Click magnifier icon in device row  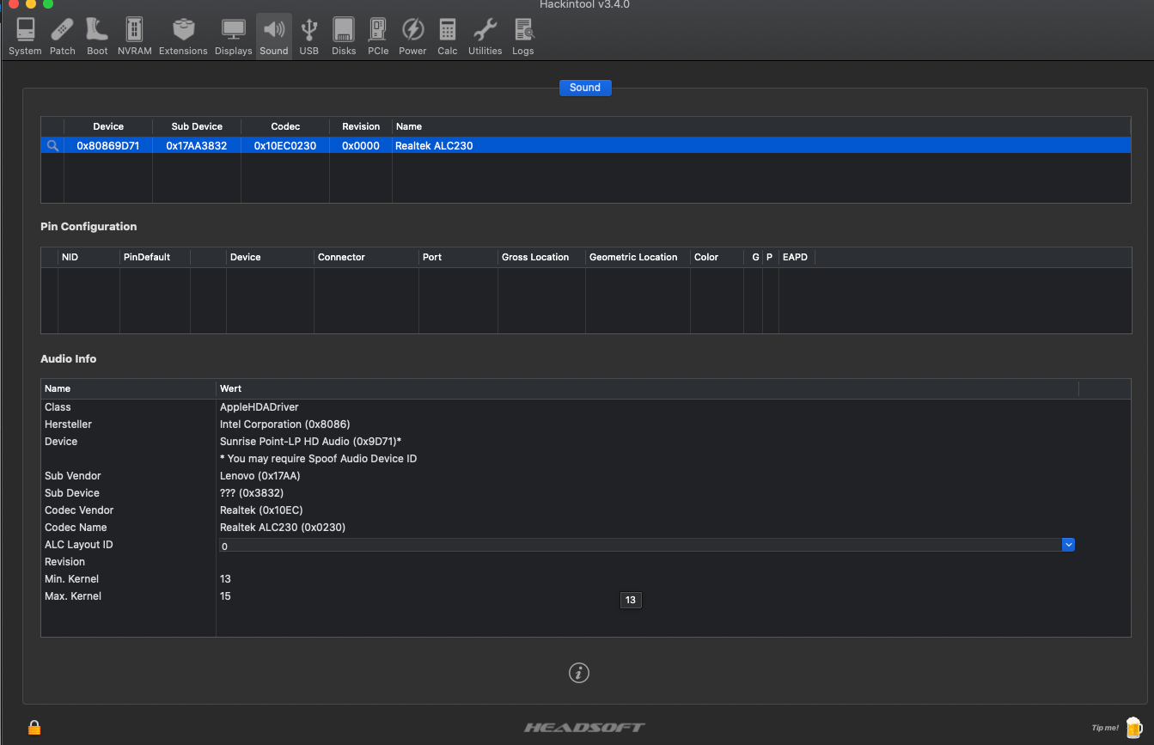coord(52,146)
